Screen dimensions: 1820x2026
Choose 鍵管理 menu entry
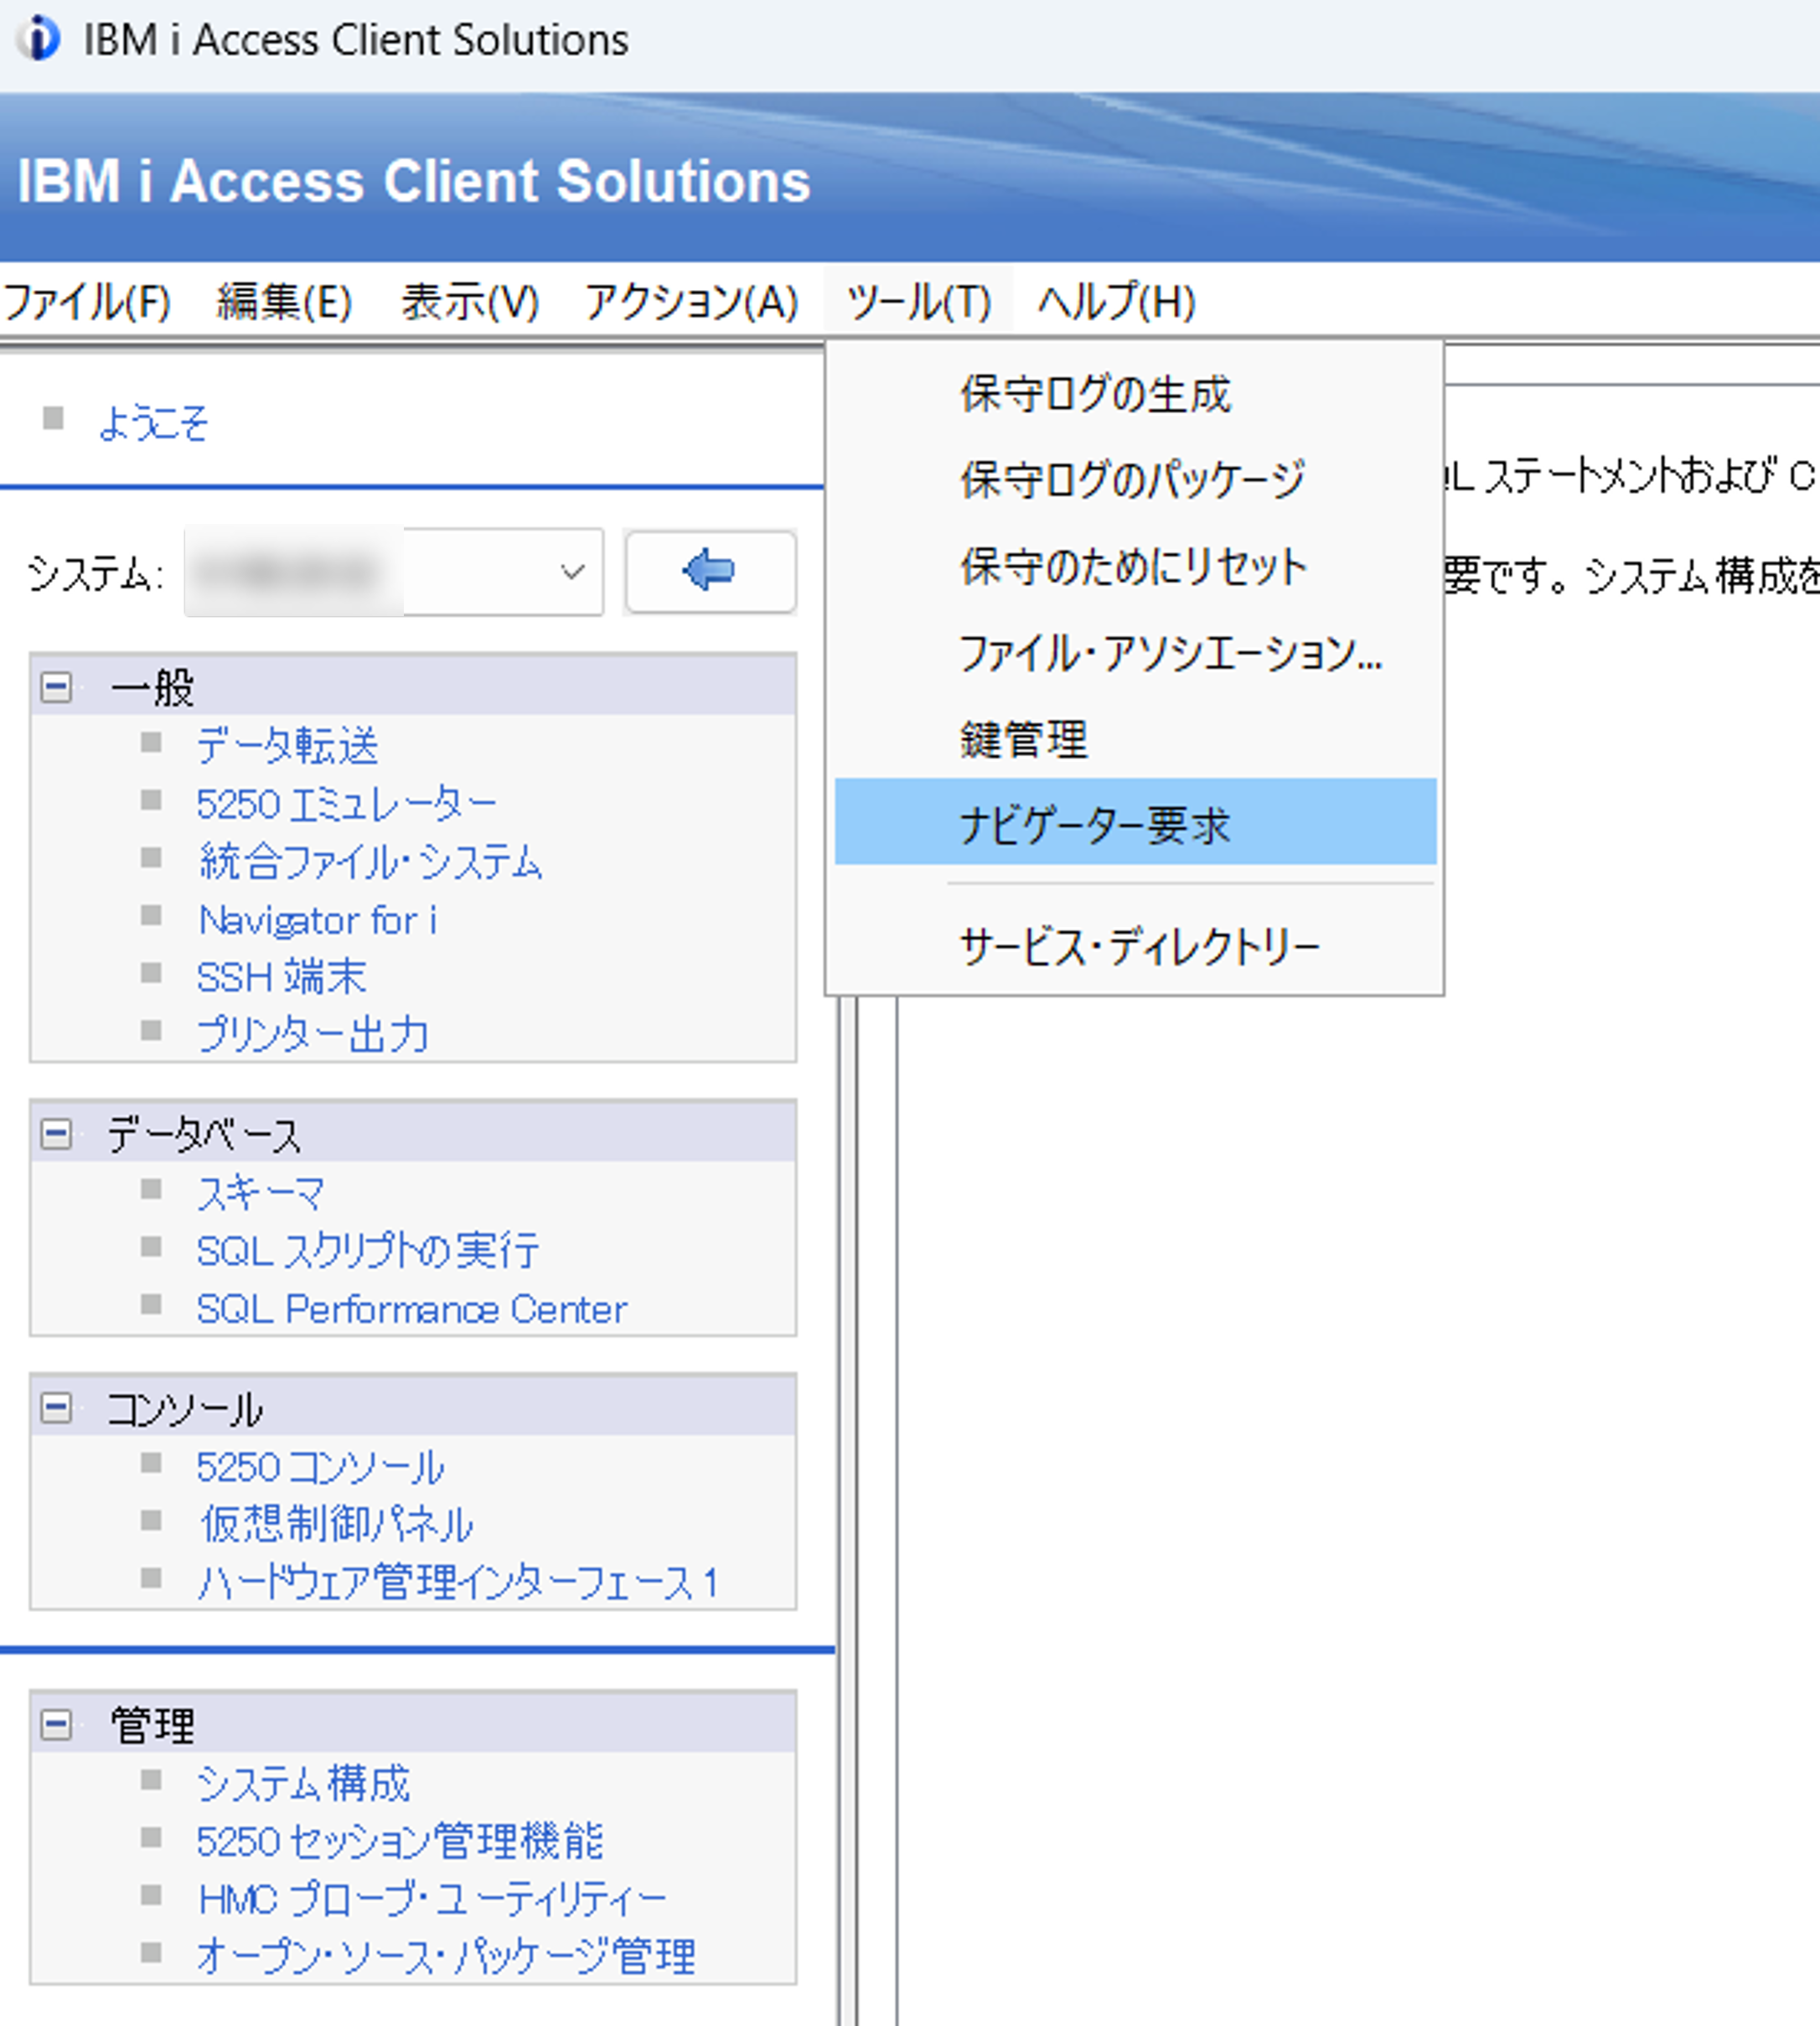coord(1023,739)
